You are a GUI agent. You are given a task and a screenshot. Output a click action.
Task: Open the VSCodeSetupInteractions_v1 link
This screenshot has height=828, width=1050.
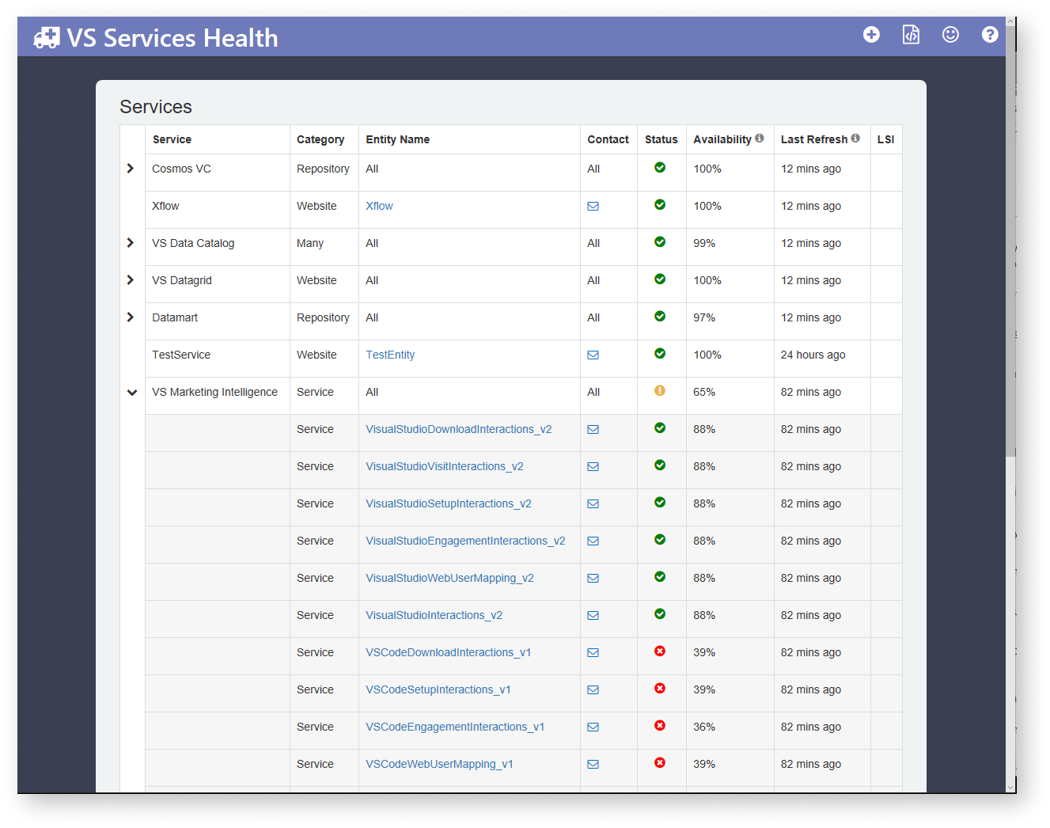pyautogui.click(x=438, y=689)
